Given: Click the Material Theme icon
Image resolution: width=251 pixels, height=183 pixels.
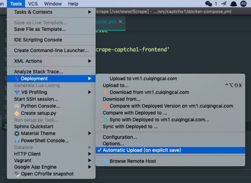Looking at the screenshot, I should coord(17,133).
